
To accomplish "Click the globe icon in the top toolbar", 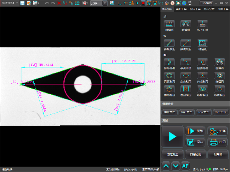I will tap(184, 3).
